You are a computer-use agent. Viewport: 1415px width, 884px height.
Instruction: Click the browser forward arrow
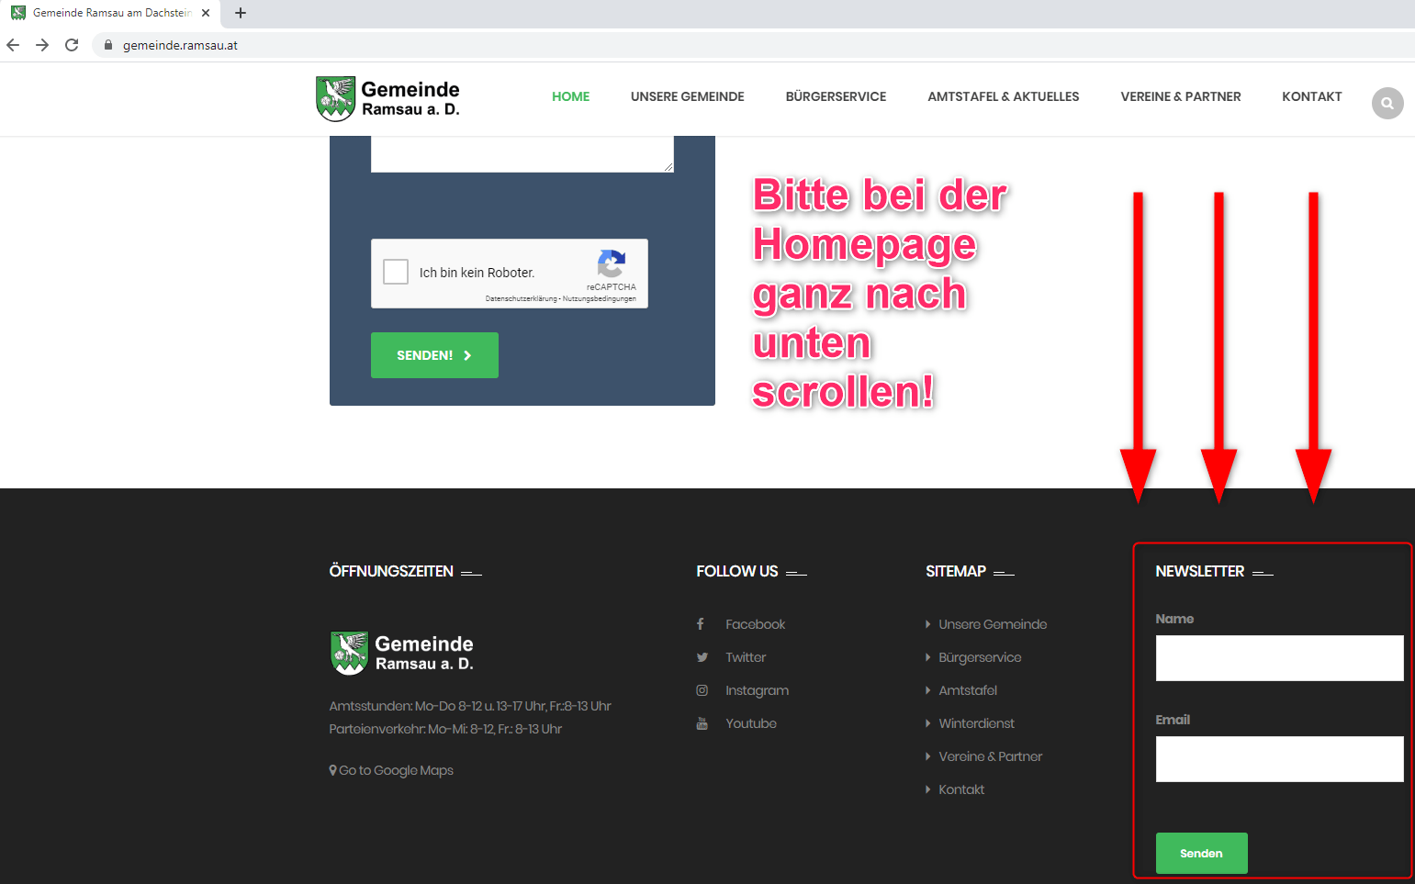[42, 45]
